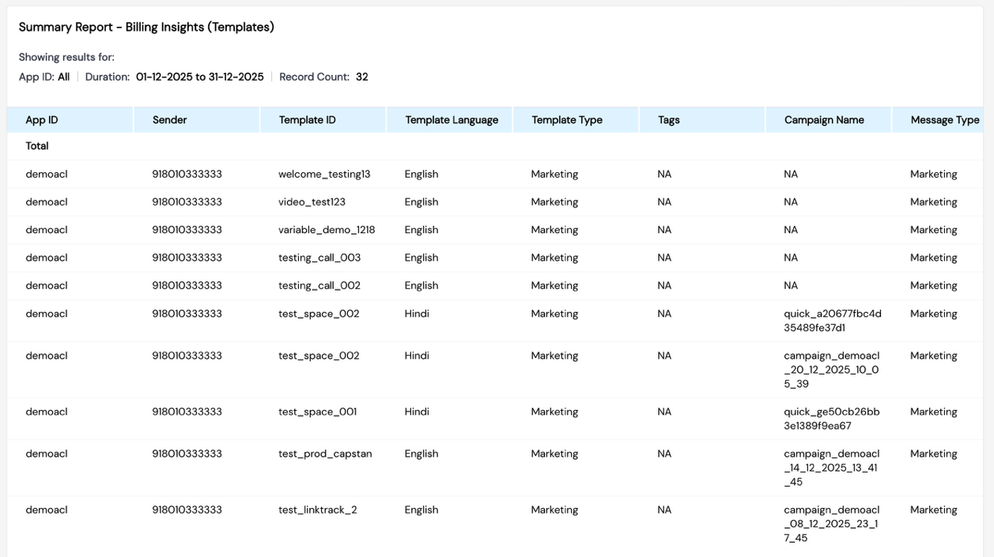
Task: Click Hindi language in test_space_001 row
Action: [x=417, y=412]
